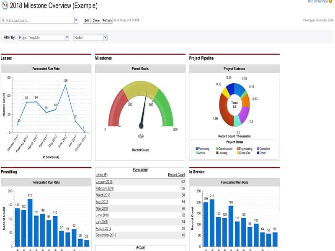Screen dimensions: 335x251
Task: Click the Edit button
Action: coord(87,20)
